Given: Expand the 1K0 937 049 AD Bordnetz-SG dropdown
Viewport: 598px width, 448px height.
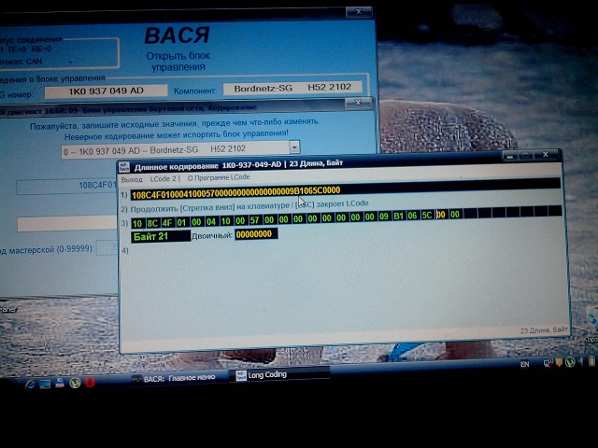Looking at the screenshot, I should point(295,147).
